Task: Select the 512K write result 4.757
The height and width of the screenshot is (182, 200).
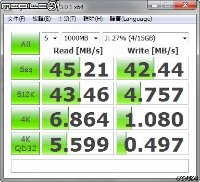Action: click(152, 93)
